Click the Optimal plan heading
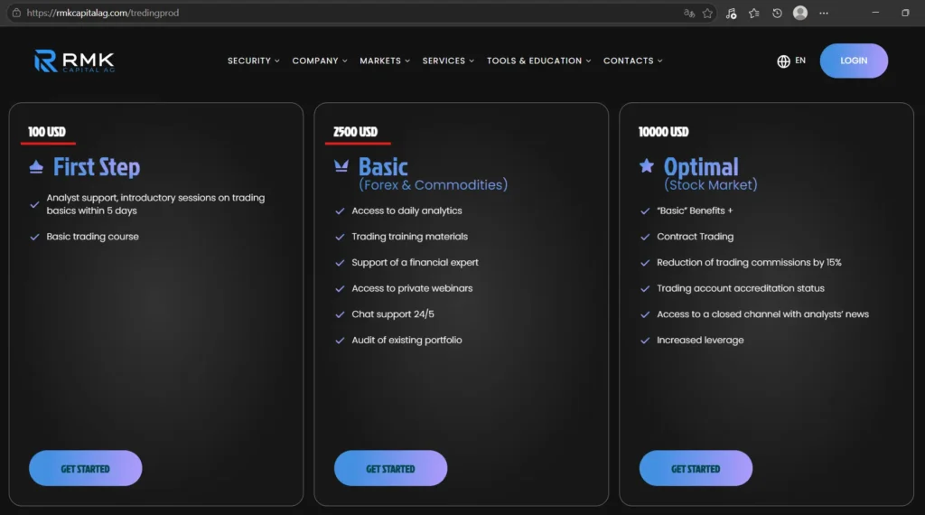This screenshot has width=925, height=515. (701, 167)
